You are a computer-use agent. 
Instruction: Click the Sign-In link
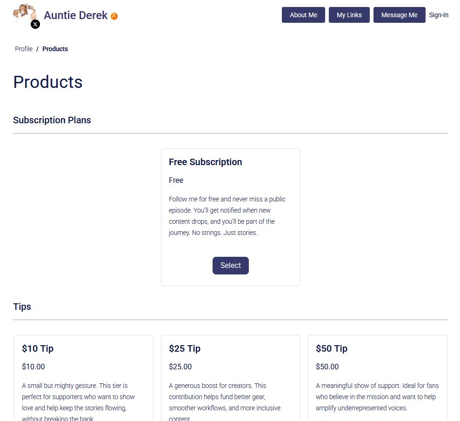point(439,15)
